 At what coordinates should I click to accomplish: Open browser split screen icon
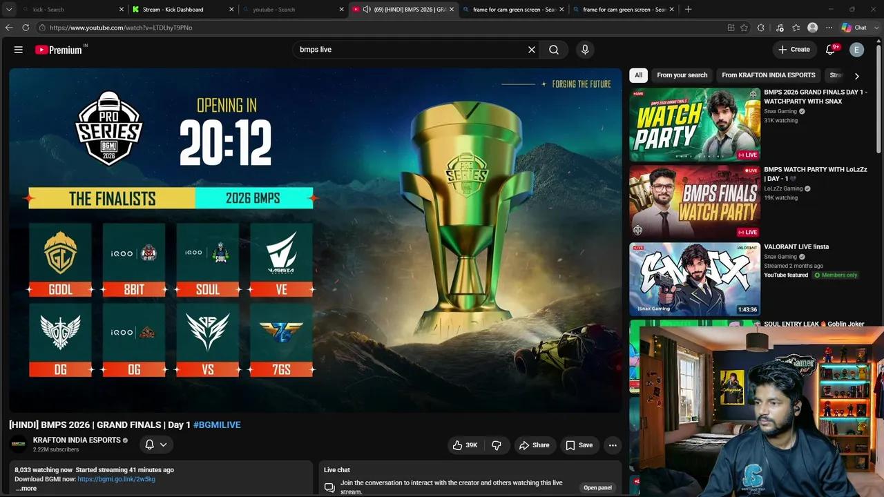pyautogui.click(x=731, y=28)
